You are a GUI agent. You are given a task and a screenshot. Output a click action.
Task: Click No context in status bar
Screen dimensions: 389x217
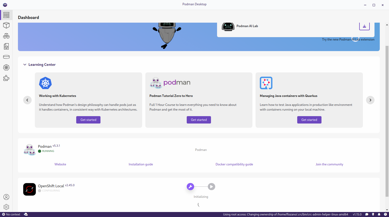(11, 214)
